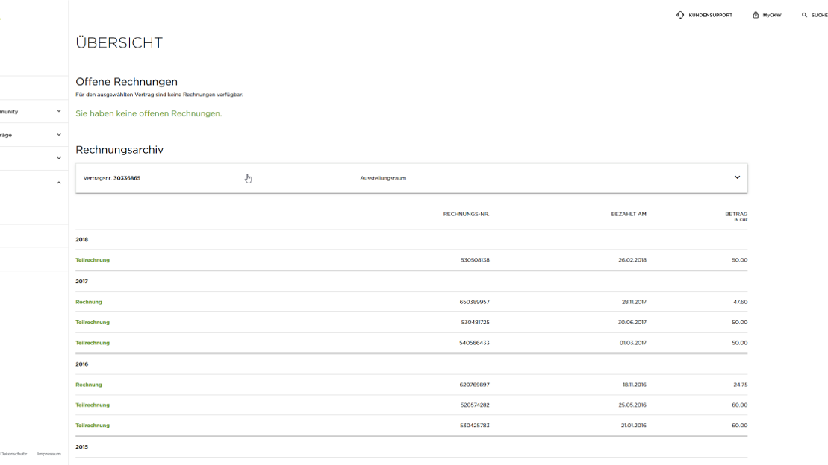
Task: Open the 2017 Rechnung dated 28.11.2017
Action: point(89,302)
